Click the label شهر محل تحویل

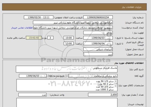pyautogui.click(x=135, y=54)
